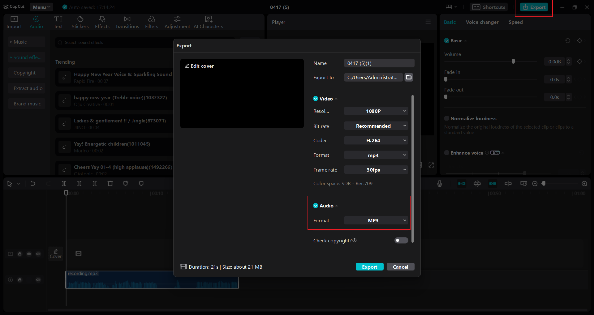The height and width of the screenshot is (315, 594).
Task: Click the Player panel menu icon
Action: (428, 22)
